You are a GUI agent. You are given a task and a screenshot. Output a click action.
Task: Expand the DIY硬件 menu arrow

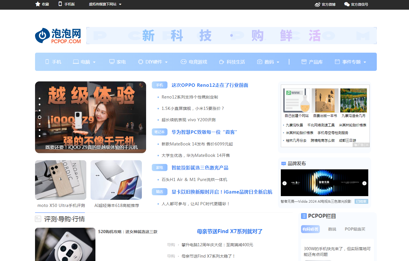[166, 62]
